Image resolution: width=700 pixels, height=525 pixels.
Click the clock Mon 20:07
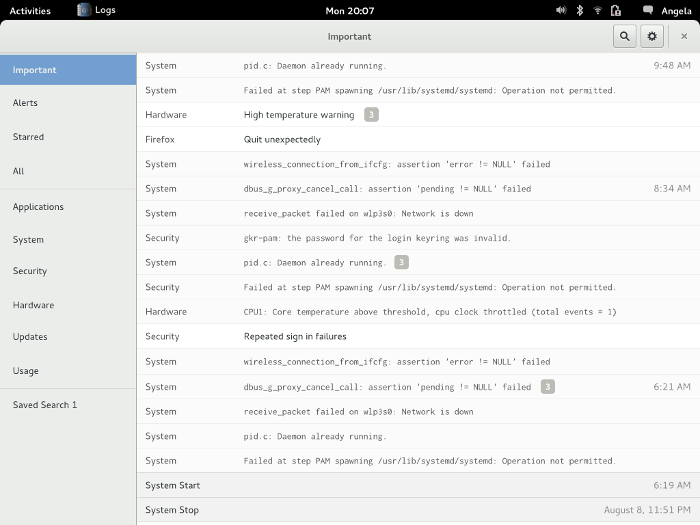(x=349, y=11)
